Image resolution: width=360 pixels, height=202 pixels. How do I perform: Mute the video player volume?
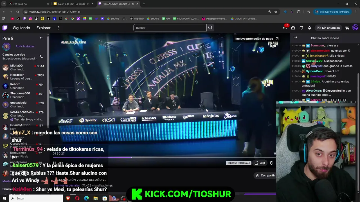click(x=61, y=163)
